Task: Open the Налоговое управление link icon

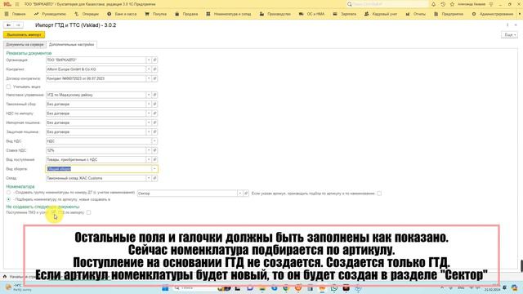Action: pos(154,95)
